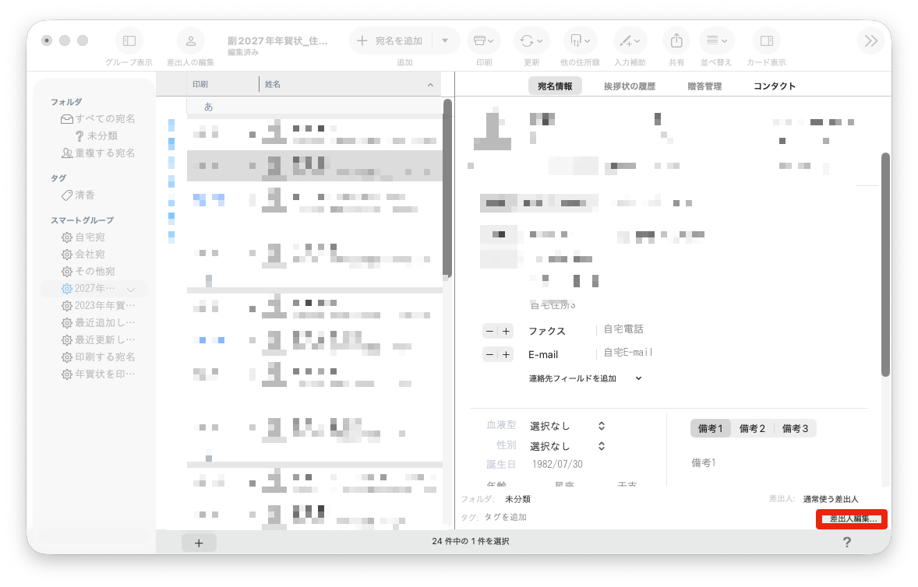Click the 宛名を追加 plus button
The image size is (918, 587).
(390, 41)
